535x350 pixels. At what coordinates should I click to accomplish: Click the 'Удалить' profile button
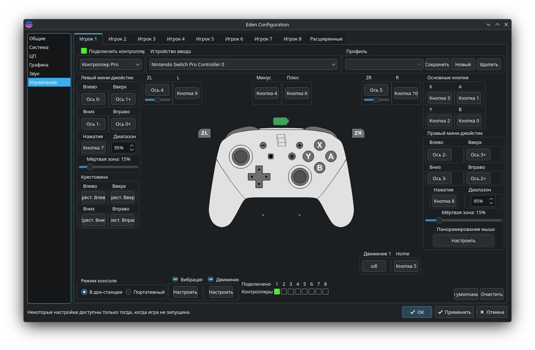tap(489, 64)
